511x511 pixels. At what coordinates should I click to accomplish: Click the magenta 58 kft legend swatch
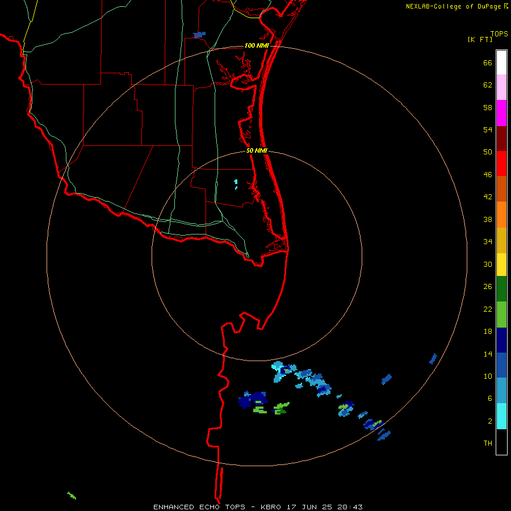[x=501, y=113]
